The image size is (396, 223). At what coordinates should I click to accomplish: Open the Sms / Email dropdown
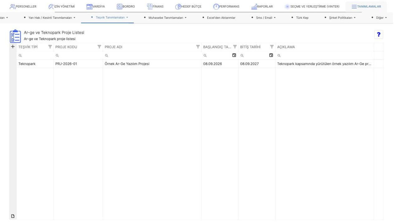pyautogui.click(x=264, y=17)
